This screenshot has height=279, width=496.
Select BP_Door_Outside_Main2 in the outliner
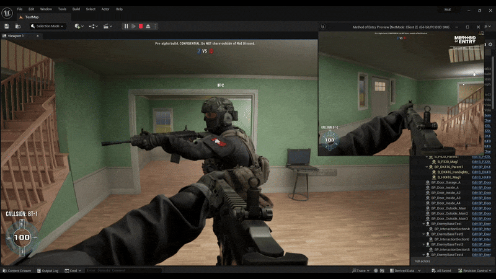449,213
